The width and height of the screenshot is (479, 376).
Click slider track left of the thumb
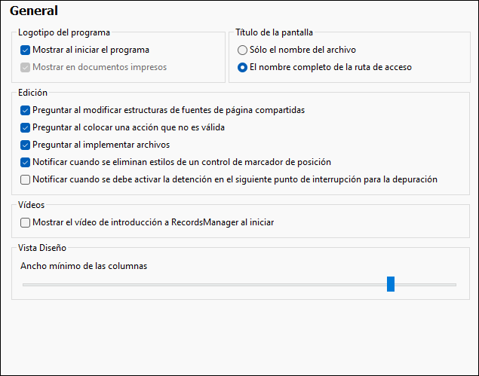coord(204,285)
